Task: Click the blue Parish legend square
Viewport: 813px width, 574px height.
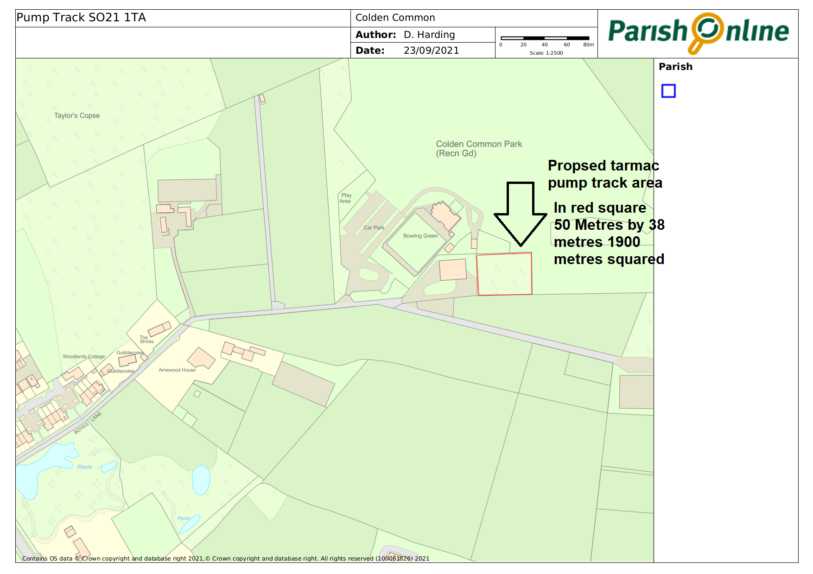Action: 668,91
